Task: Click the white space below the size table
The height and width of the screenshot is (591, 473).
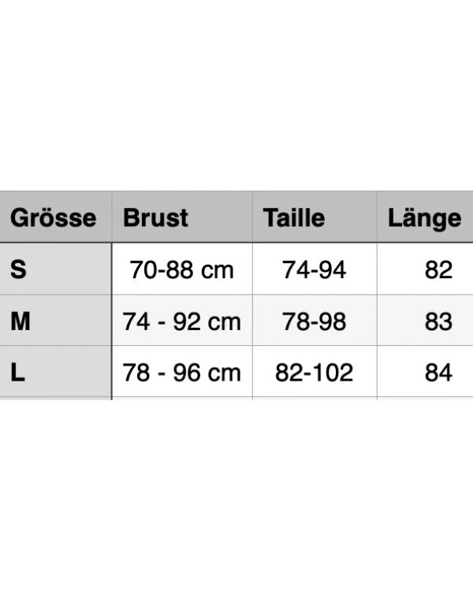Action: click(x=236, y=496)
